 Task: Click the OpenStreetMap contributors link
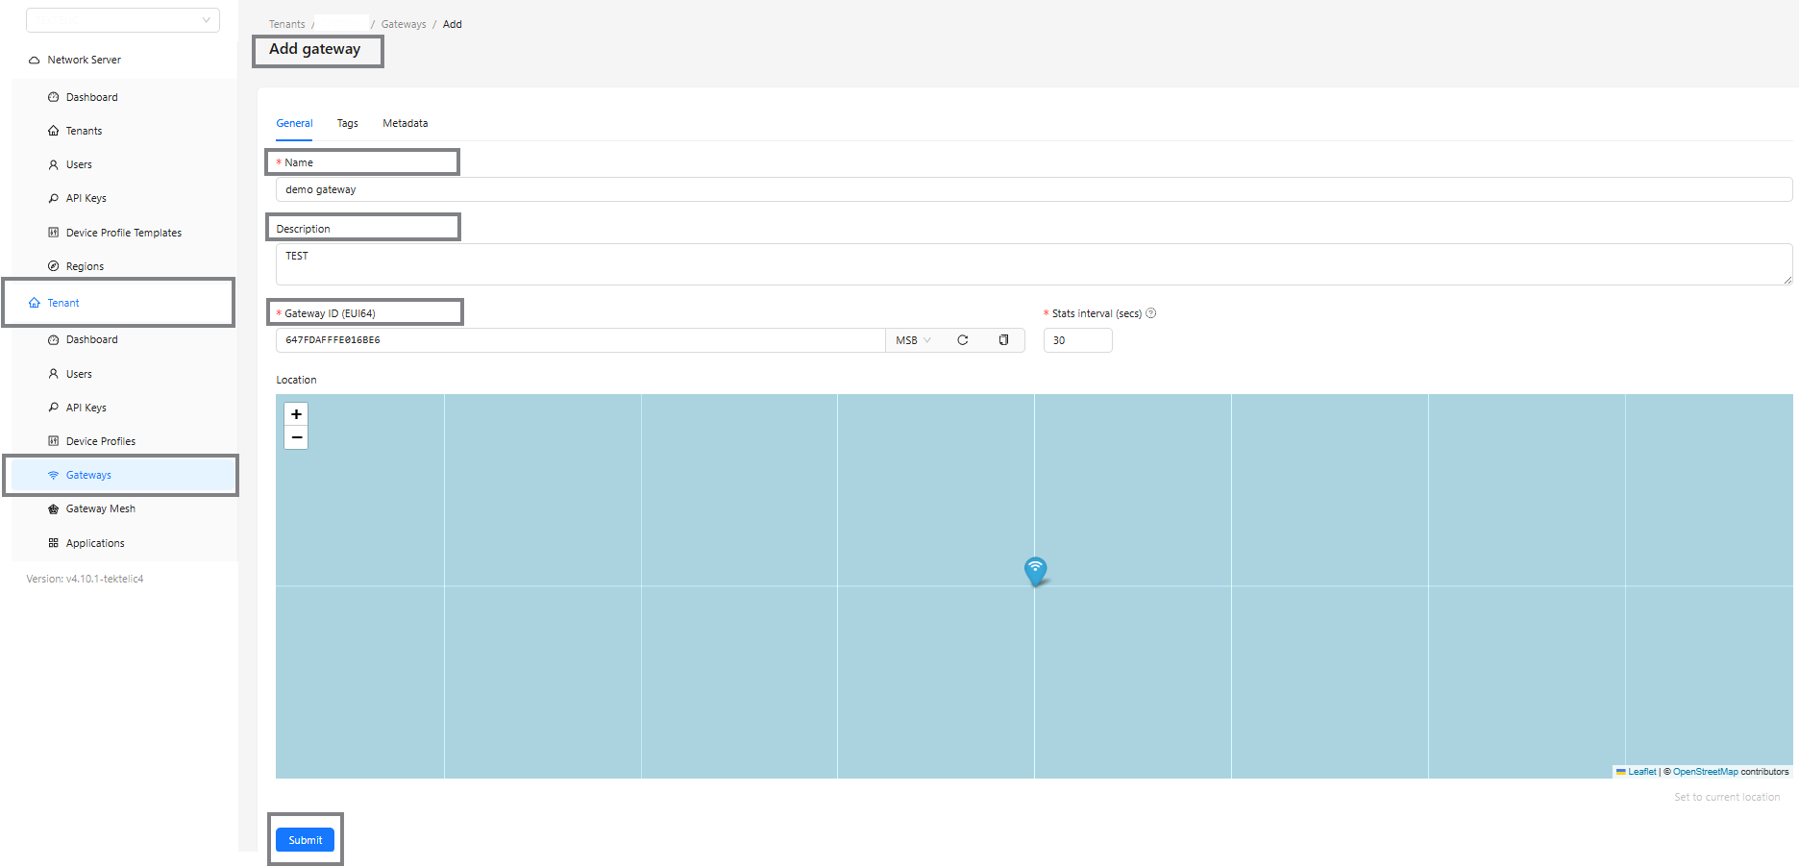coord(1705,771)
